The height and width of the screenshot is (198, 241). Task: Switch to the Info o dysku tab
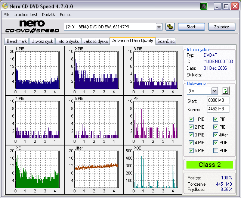point(68,41)
